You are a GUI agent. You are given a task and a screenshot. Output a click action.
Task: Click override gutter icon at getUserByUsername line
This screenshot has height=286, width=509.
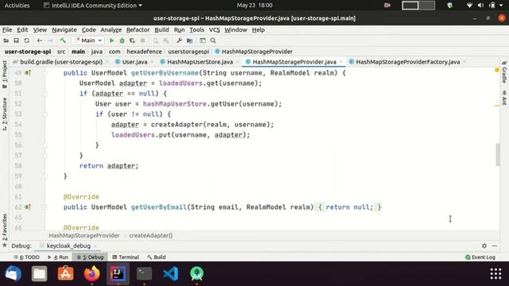28,73
